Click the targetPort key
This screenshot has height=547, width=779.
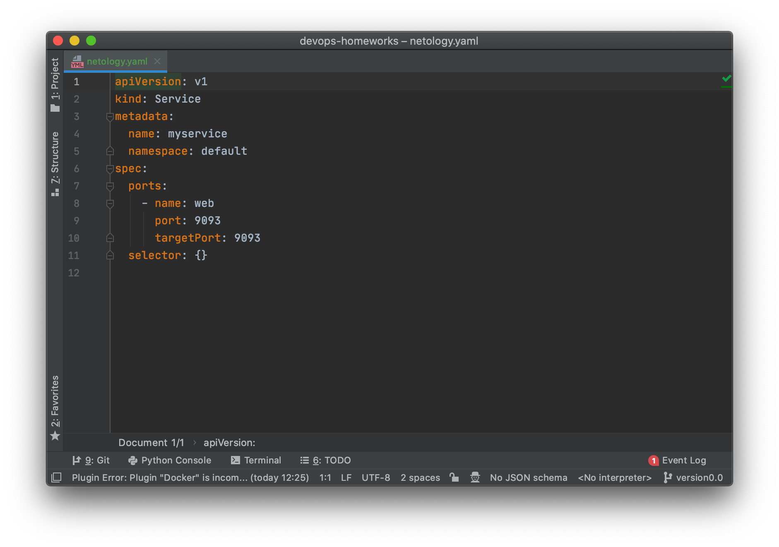[188, 238]
